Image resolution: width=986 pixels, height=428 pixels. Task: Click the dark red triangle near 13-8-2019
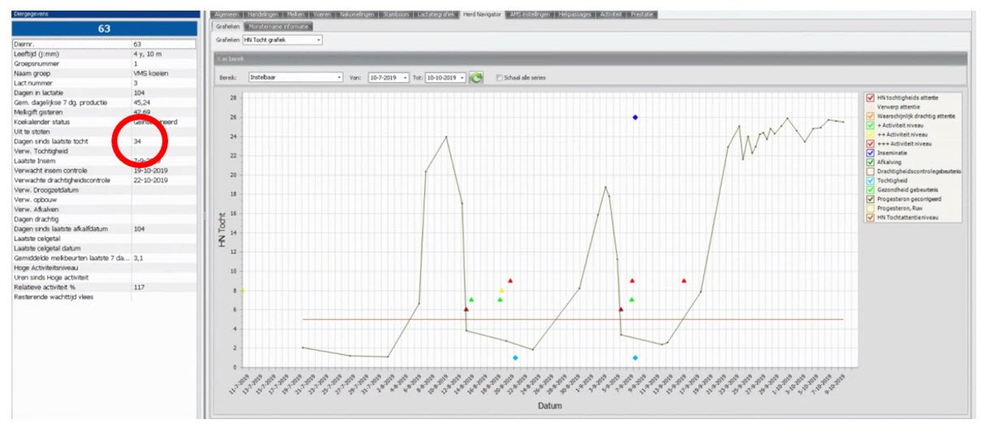(466, 309)
